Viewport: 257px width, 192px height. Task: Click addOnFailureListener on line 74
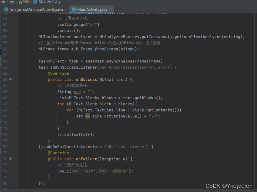(x=69, y=147)
